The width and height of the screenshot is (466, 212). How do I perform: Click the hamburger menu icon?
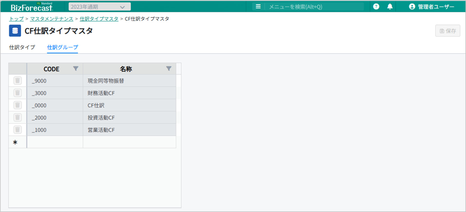[258, 7]
